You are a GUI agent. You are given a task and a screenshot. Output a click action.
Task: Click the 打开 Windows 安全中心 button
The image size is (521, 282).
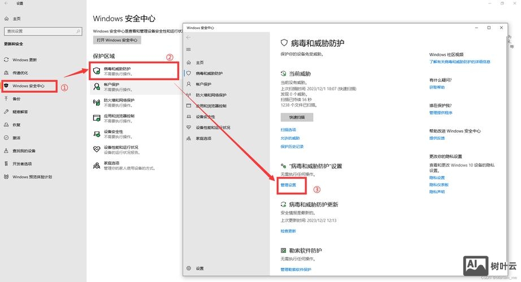pos(117,40)
